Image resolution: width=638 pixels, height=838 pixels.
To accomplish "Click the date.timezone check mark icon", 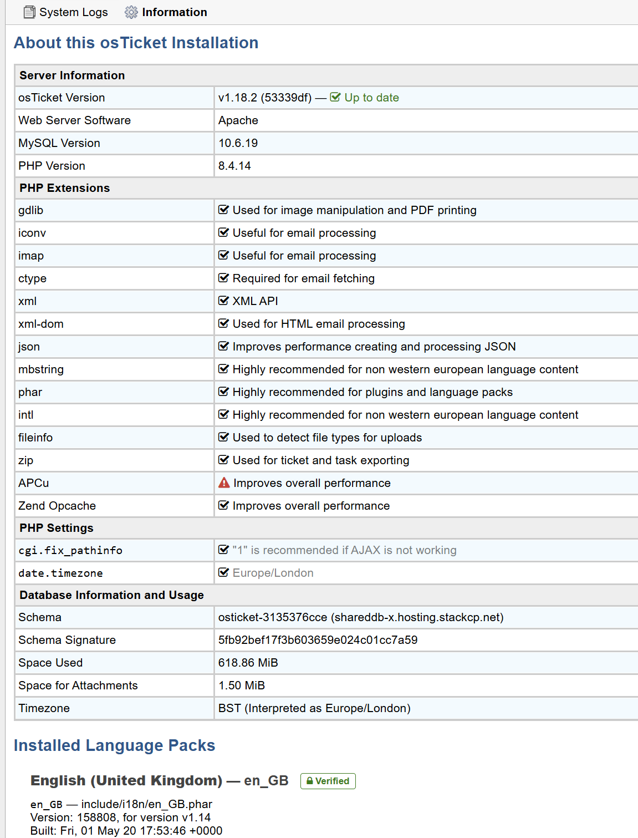I will click(223, 572).
